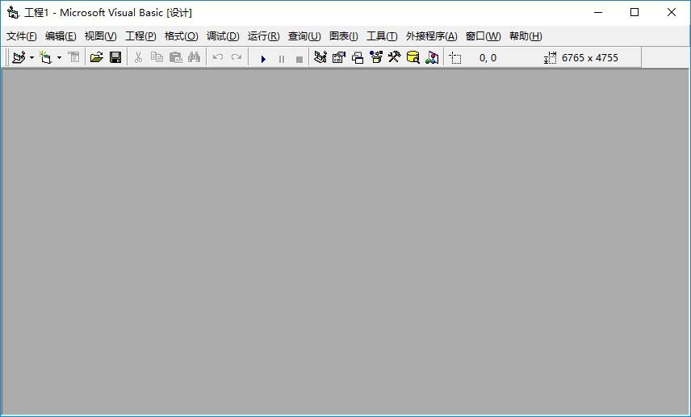Open the Object Browser icon
This screenshot has width=691, height=417.
point(376,58)
